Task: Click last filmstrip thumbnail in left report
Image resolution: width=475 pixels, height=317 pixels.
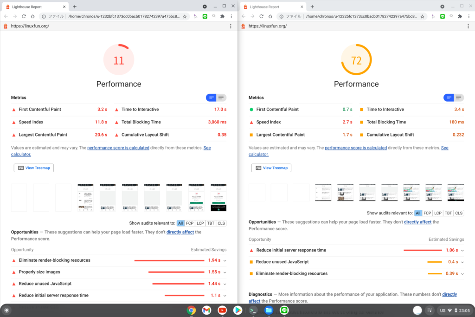Action: point(218,198)
